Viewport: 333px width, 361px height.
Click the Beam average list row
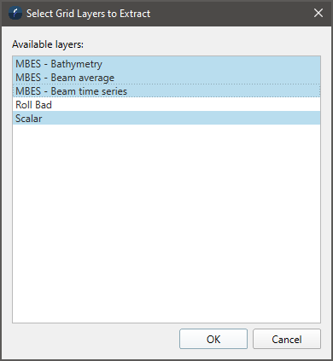166,78
